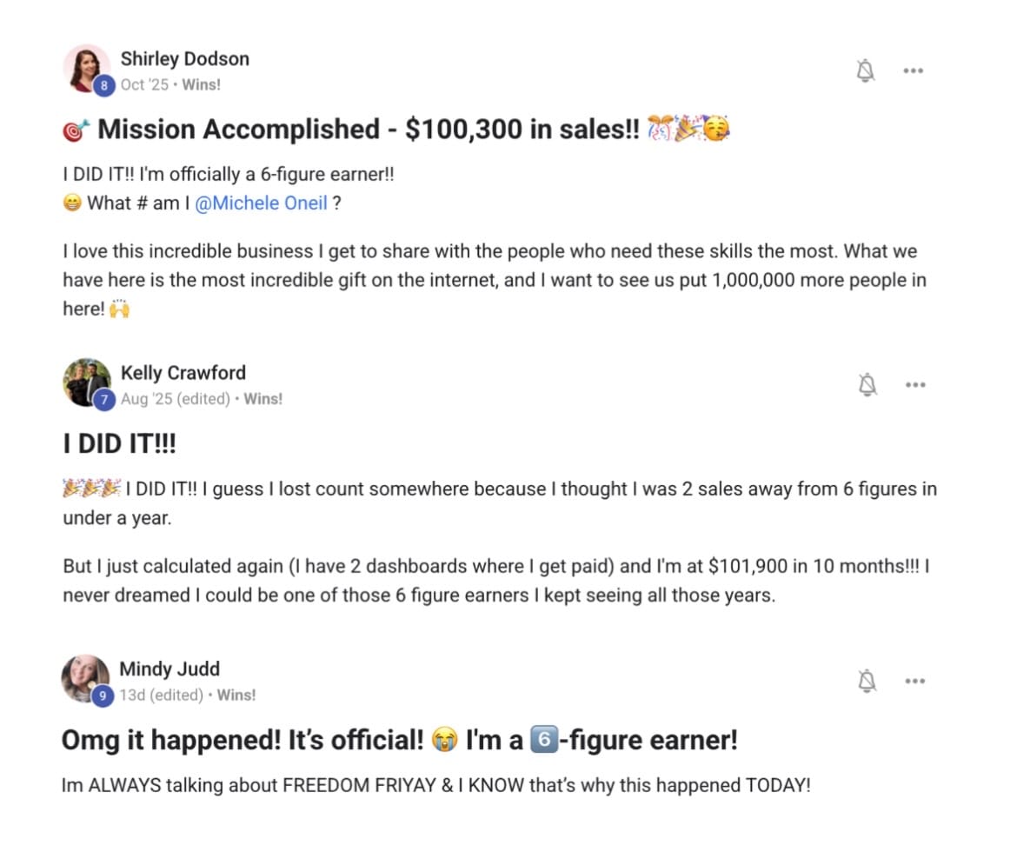1017x852 pixels.
Task: Expand options menu on Mindy Judd's post
Action: pos(914,681)
